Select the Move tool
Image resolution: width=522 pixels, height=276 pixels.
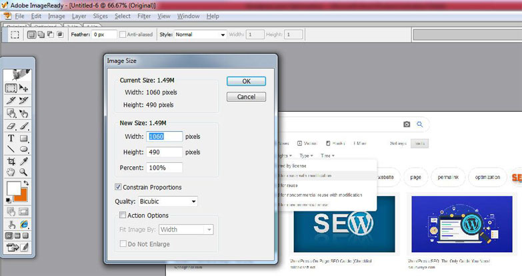point(24,88)
